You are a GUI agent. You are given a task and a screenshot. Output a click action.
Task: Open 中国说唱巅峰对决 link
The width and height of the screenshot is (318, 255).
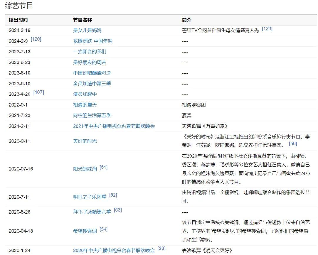(x=92, y=73)
